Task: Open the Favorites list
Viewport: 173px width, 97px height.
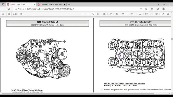Action: point(152,9)
